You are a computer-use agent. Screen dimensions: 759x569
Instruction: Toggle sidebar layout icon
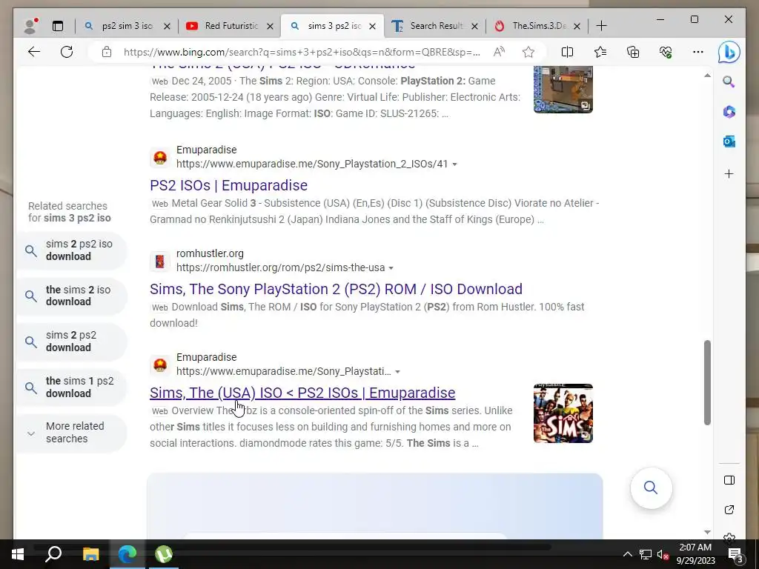729,480
